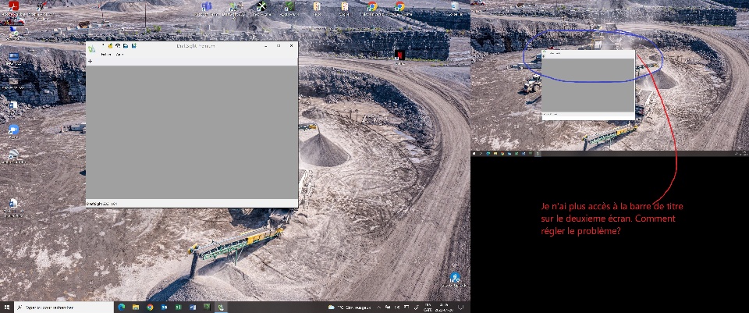This screenshot has height=313, width=749.
Task: Open Outlook from the taskbar
Action: pyautogui.click(x=165, y=308)
